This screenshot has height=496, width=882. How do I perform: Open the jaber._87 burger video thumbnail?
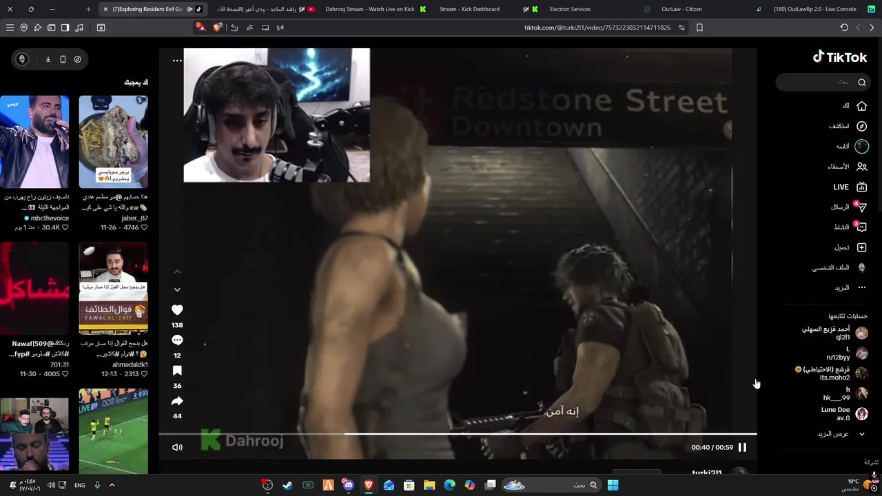[x=113, y=142]
